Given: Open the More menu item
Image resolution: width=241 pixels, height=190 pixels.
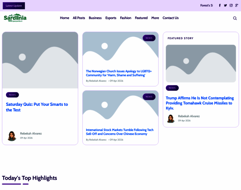Looking at the screenshot, I should (155, 18).
